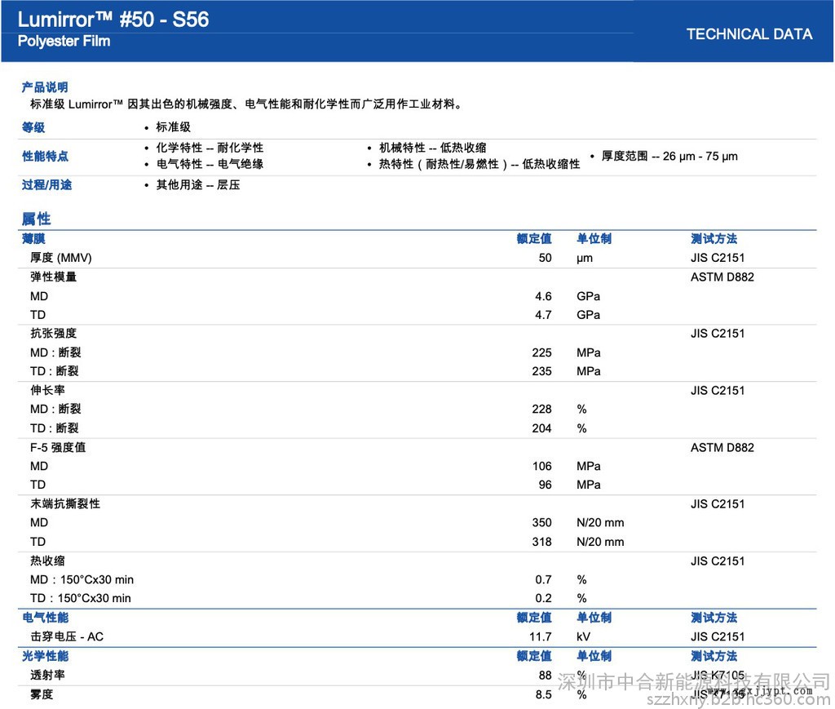Click the TECHNICAL DATA header text

pos(749,34)
